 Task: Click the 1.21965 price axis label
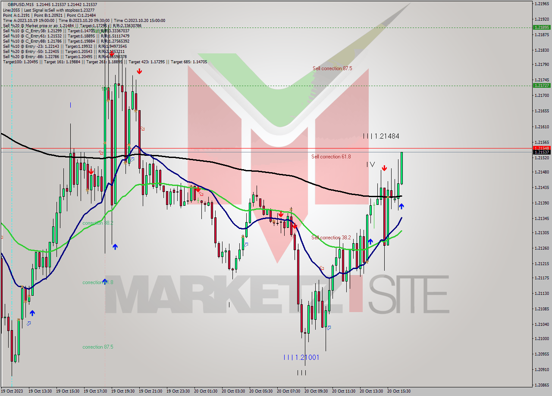click(542, 3)
